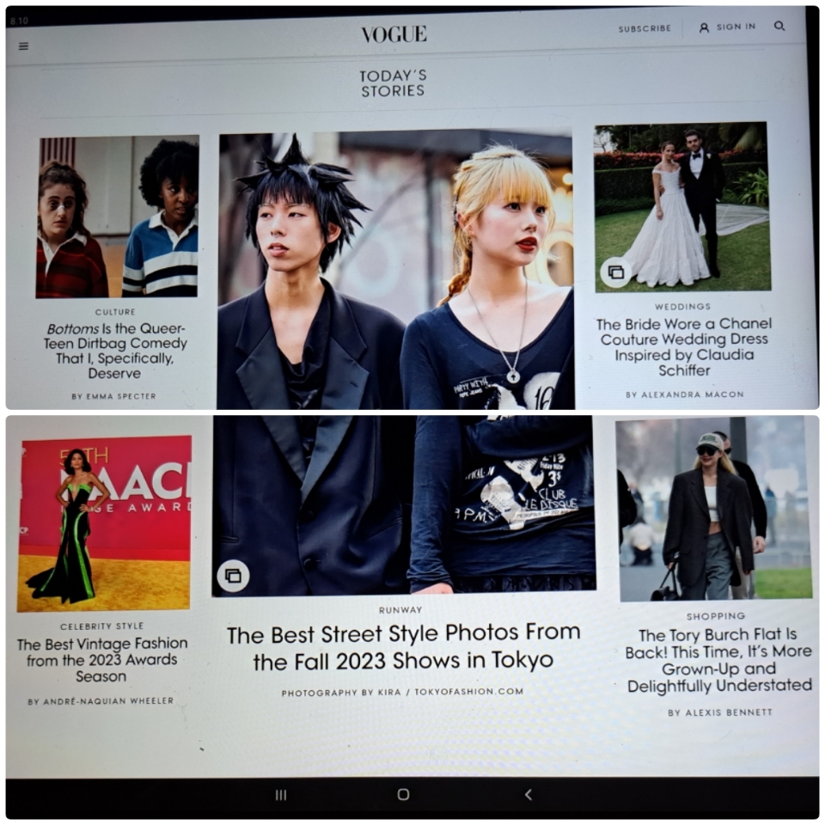Tap the Android home button
This screenshot has height=825, width=825.
[403, 795]
